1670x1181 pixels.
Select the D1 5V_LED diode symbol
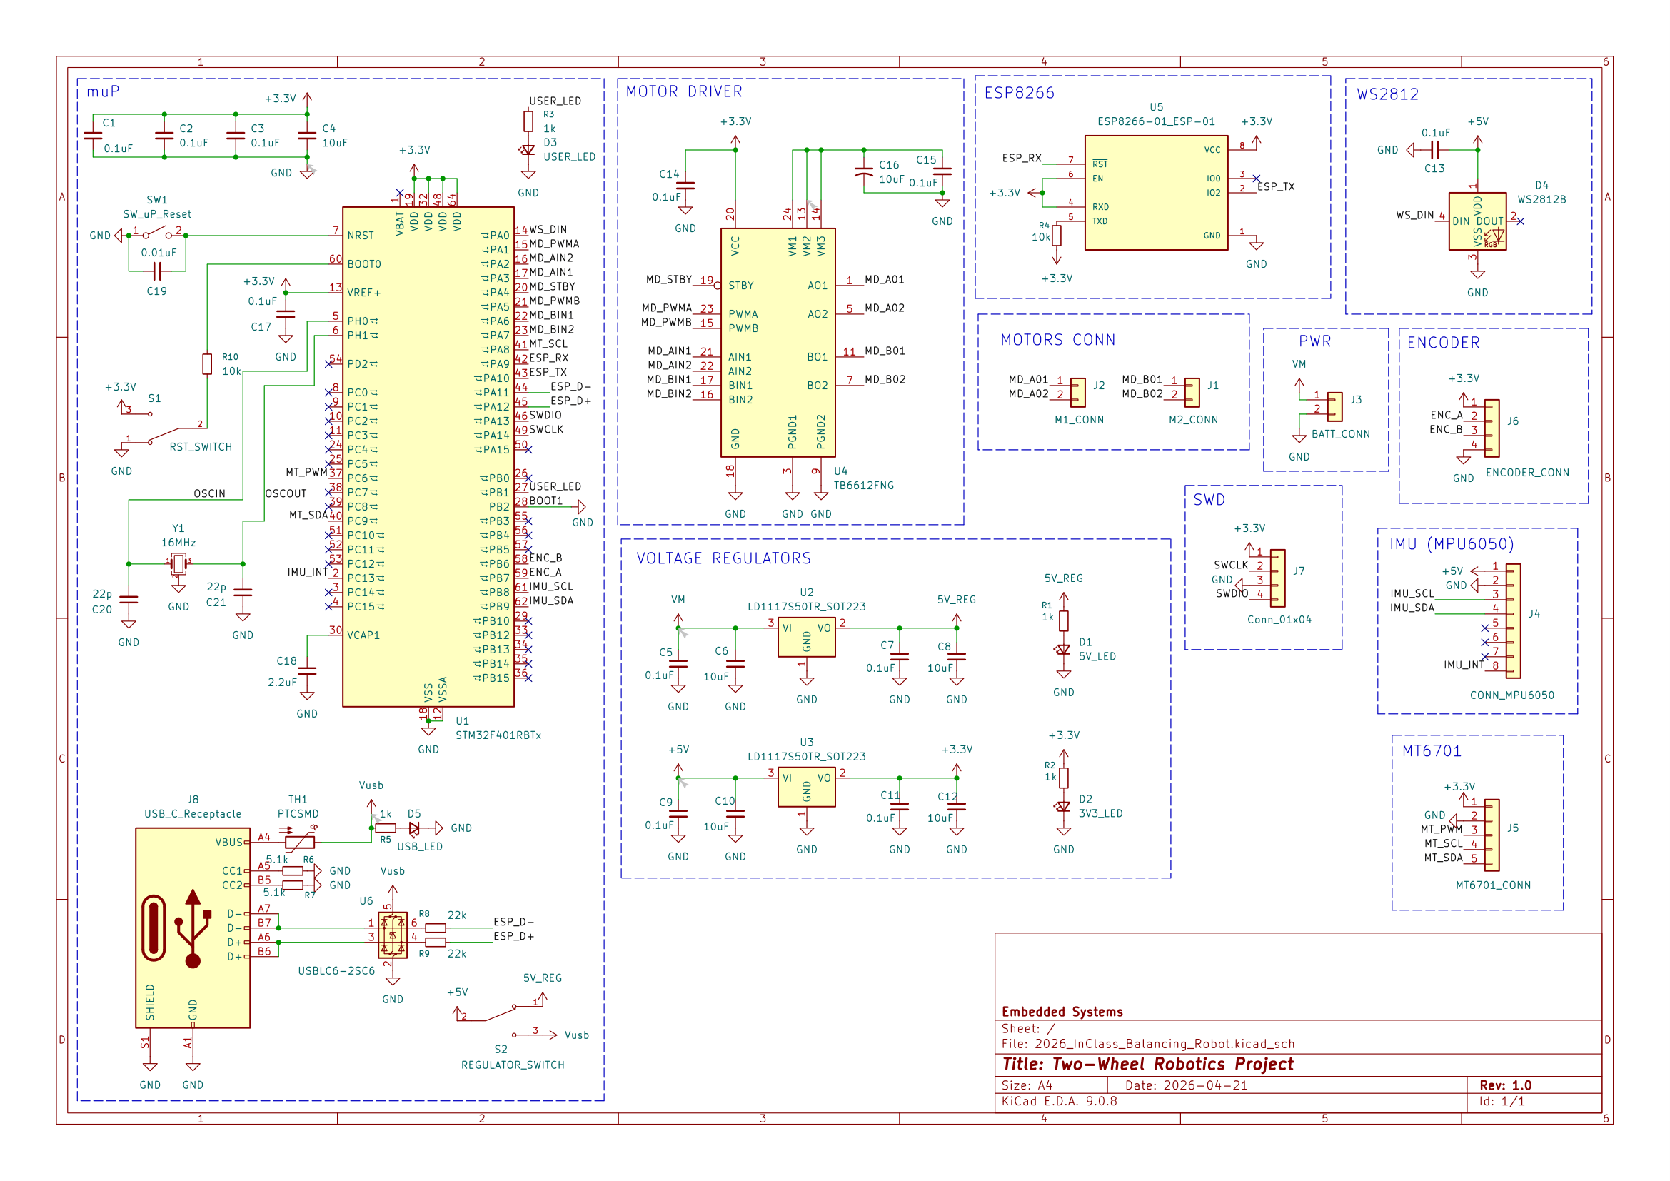(x=1063, y=649)
